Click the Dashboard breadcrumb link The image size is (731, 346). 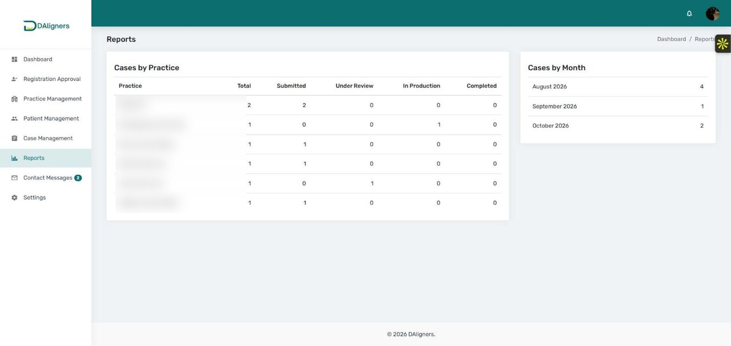tap(672, 39)
